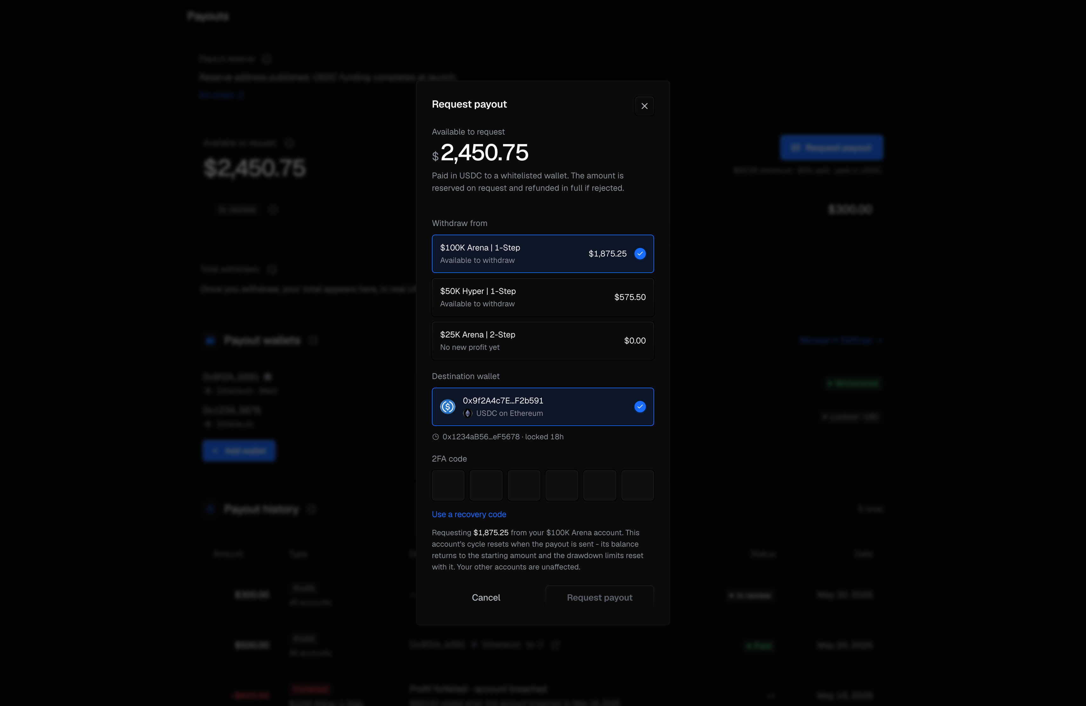Click the Withdraw from label

tap(459, 223)
